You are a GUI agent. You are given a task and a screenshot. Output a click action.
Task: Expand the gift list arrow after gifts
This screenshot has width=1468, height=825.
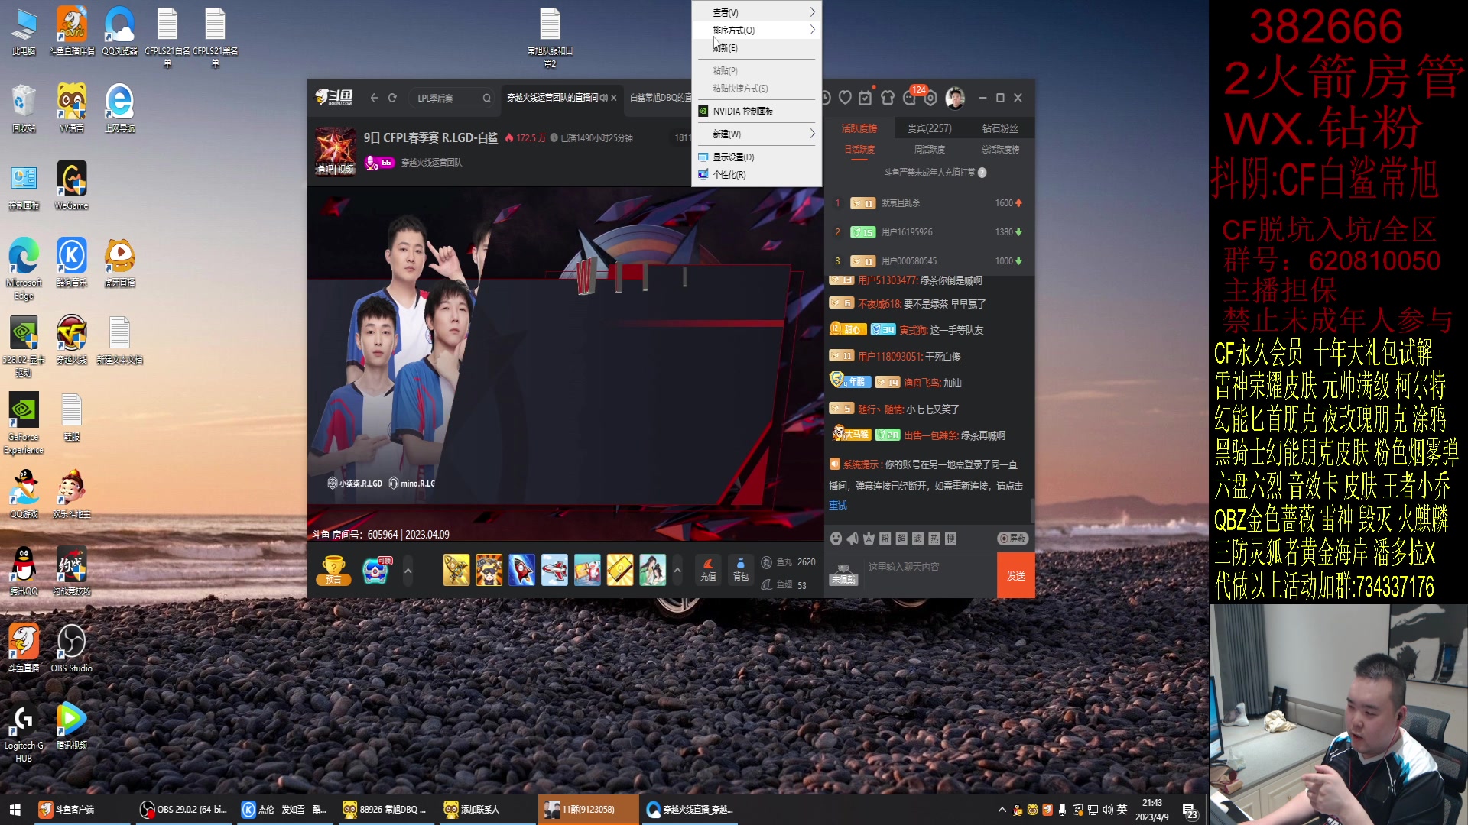coord(677,571)
